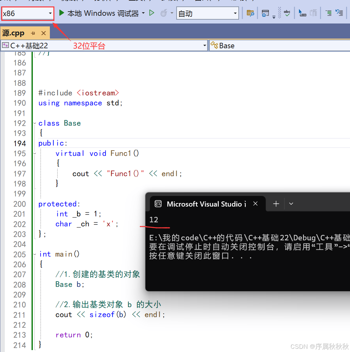Click the comment //1.创建的基类的对象
This screenshot has height=352, width=350.
tap(98, 274)
